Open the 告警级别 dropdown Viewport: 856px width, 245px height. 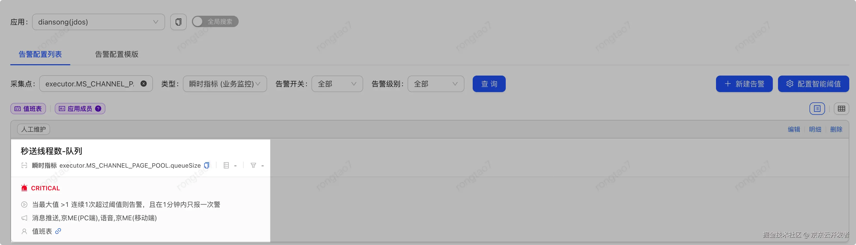click(436, 84)
